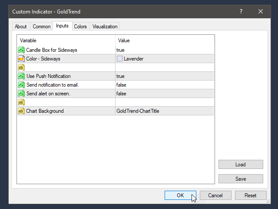This screenshot has width=278, height=209.
Task: Switch to the About tab
Action: pyautogui.click(x=21, y=27)
